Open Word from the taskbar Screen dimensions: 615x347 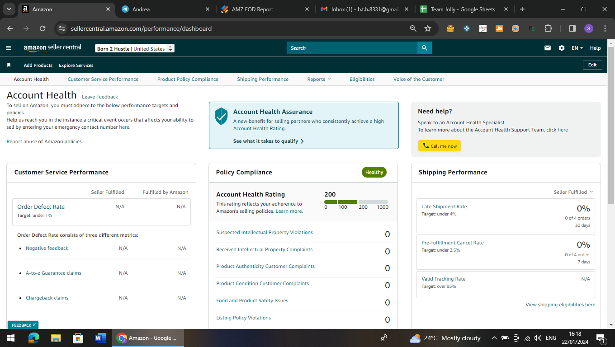(100, 338)
